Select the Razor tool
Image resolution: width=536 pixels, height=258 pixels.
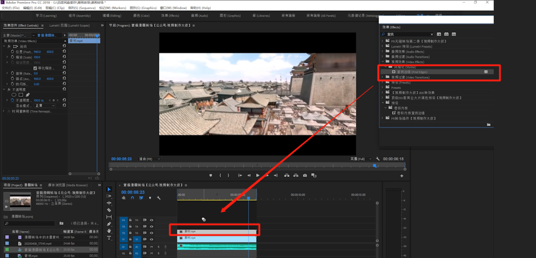tap(109, 210)
